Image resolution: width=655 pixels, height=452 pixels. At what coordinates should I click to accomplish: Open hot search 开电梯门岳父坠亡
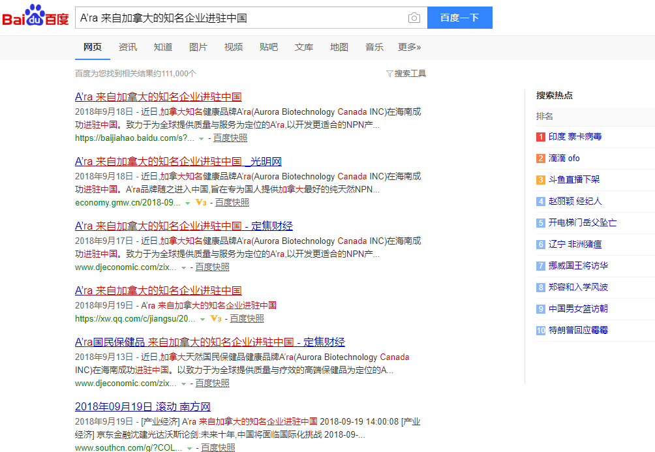click(x=583, y=222)
